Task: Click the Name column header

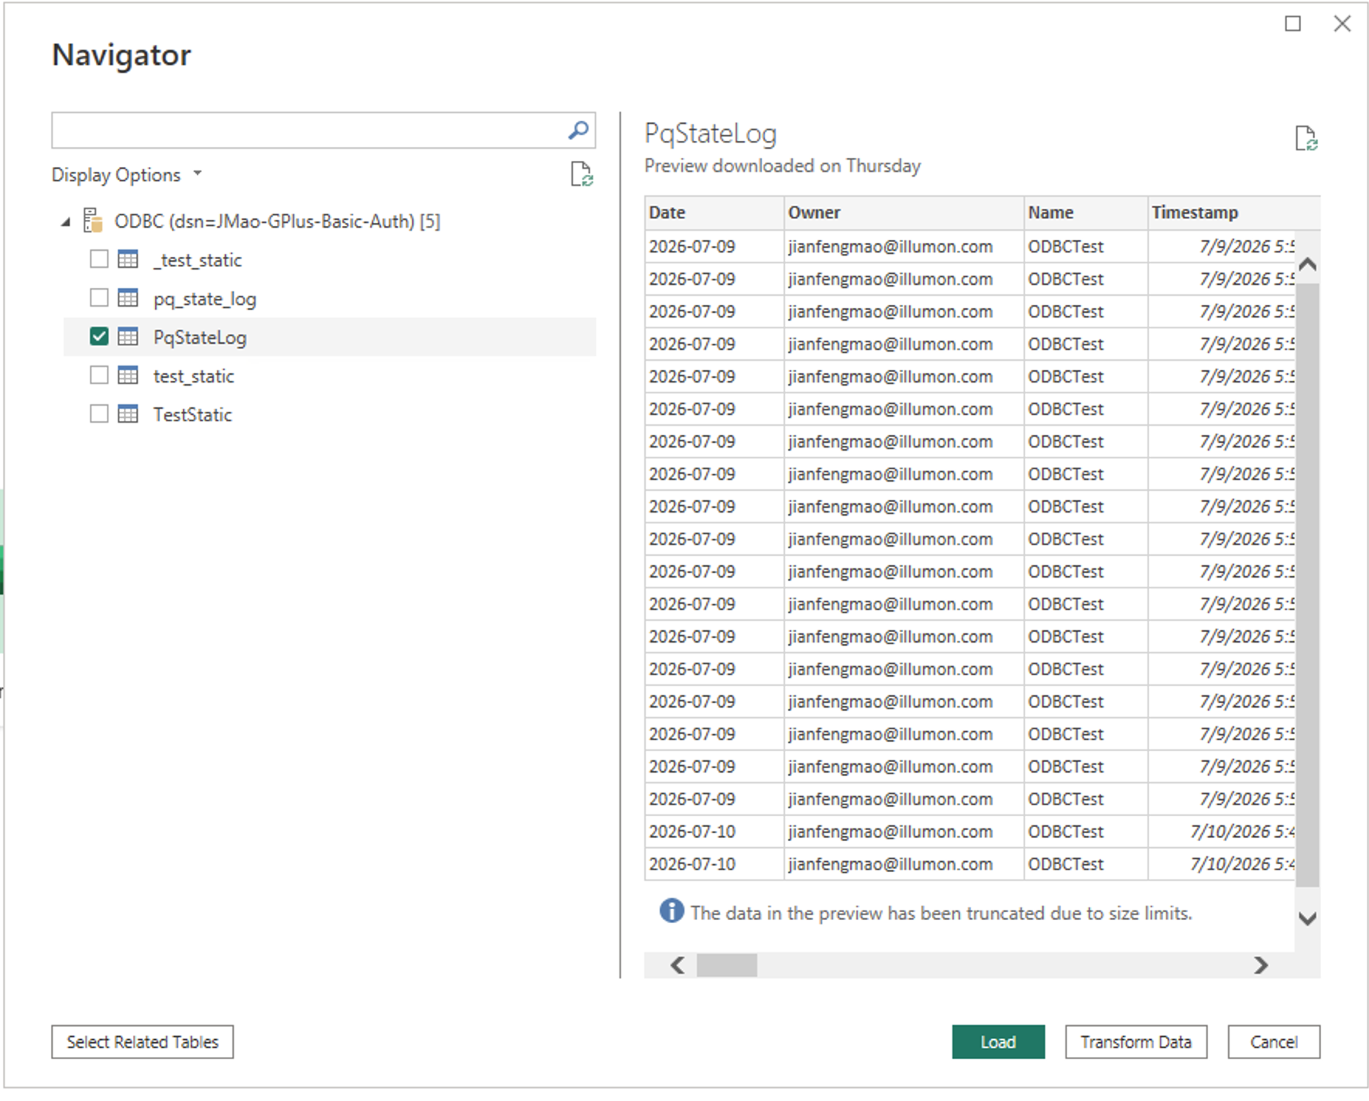Action: (x=1086, y=212)
